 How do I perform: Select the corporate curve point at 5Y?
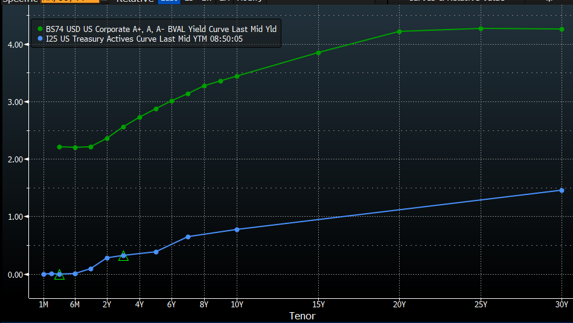[x=156, y=109]
